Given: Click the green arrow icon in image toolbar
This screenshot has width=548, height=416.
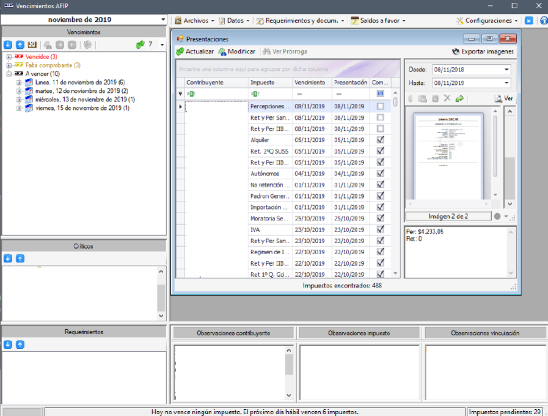Looking at the screenshot, I should pyautogui.click(x=459, y=98).
